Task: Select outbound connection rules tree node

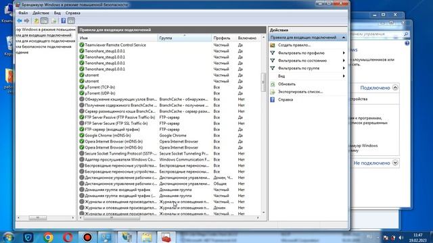Action: pyautogui.click(x=45, y=40)
